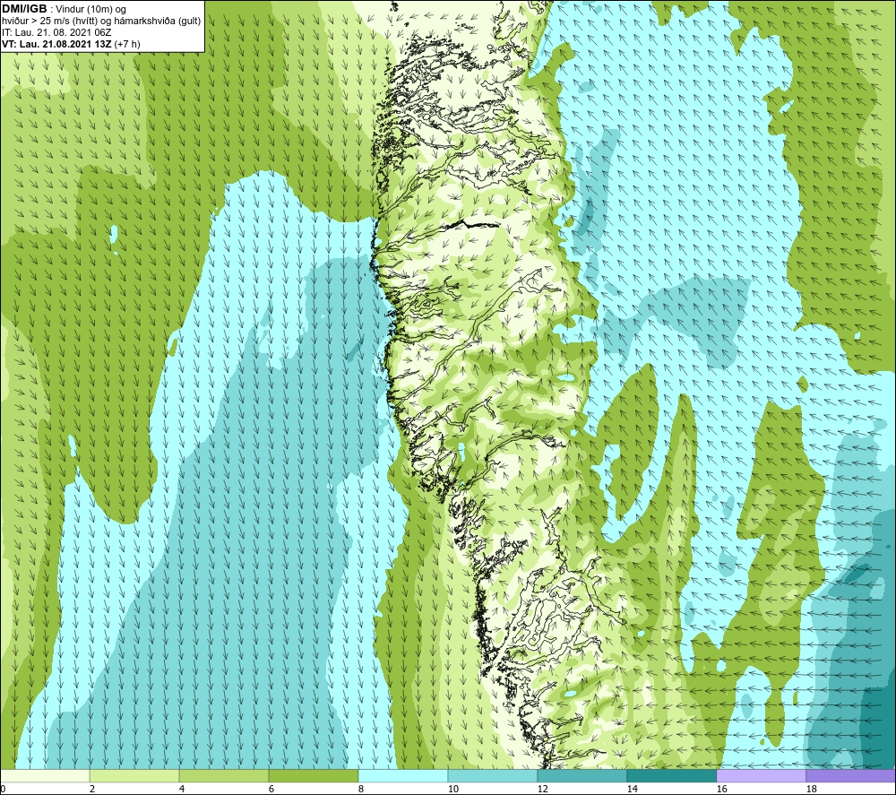The height and width of the screenshot is (795, 896).
Task: Click the scale tick label 16
Action: [x=721, y=790]
